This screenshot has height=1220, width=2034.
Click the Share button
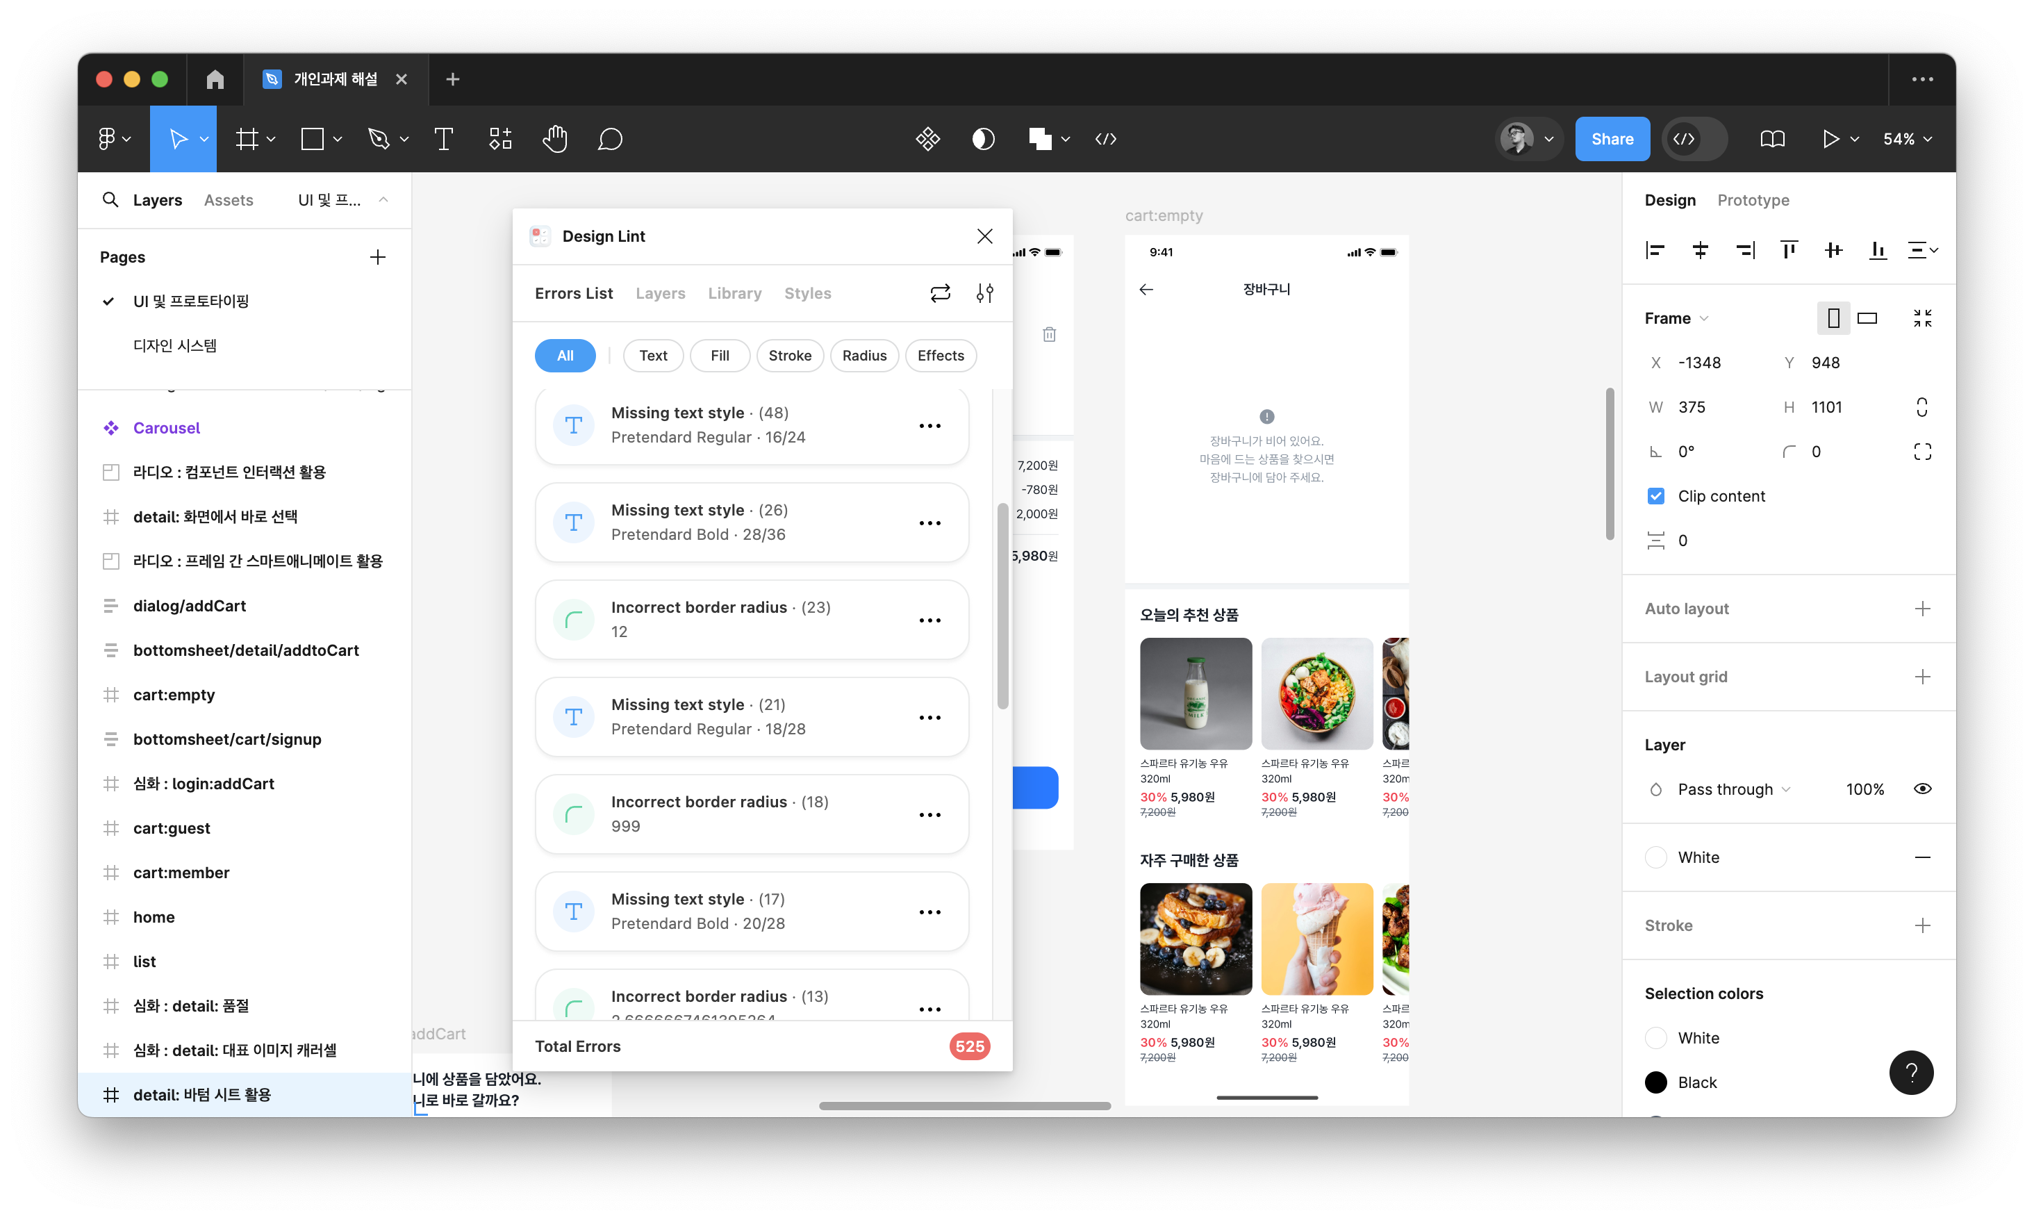(x=1612, y=139)
